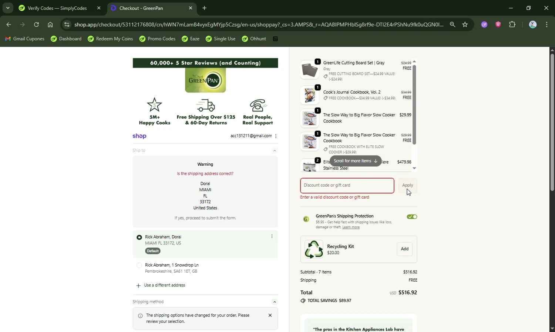Open options menu for Rick Abraham Doral address
Image resolution: width=555 pixels, height=332 pixels.
click(272, 236)
